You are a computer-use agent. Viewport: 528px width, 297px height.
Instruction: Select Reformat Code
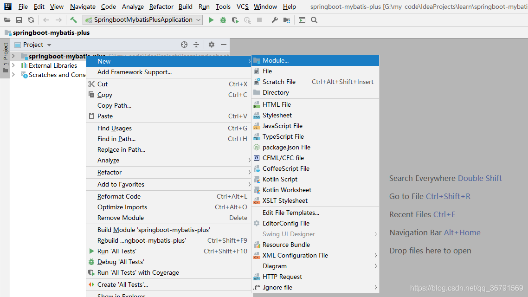(x=169, y=197)
